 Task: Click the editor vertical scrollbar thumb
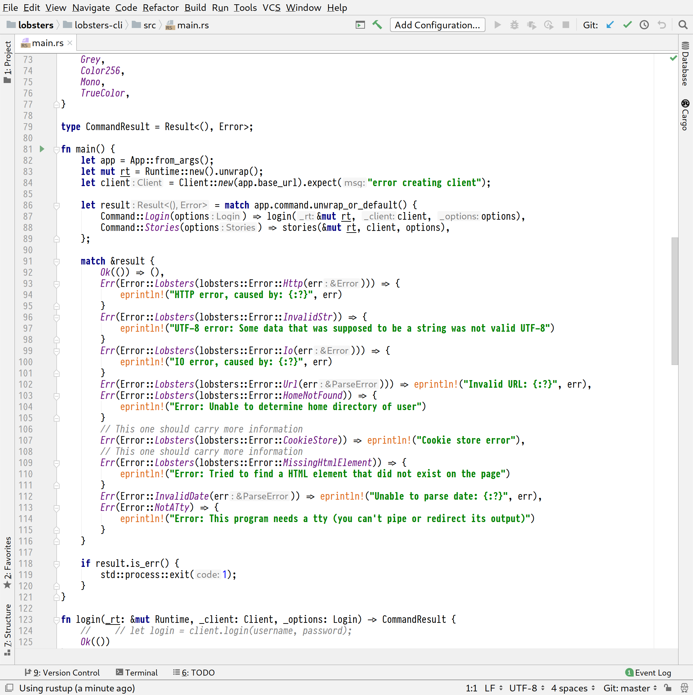click(675, 301)
